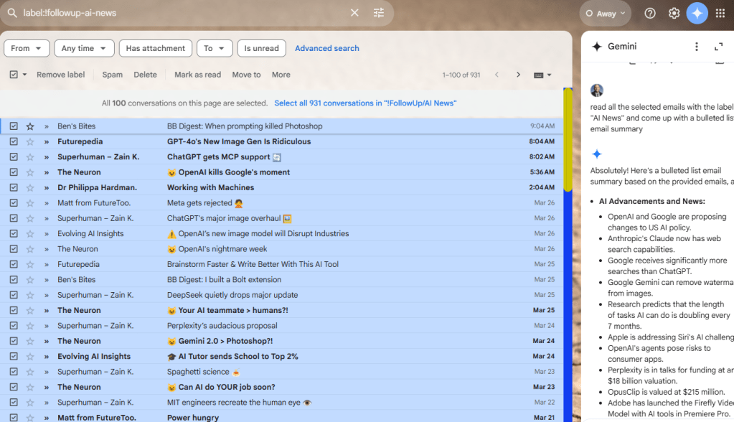Open Gemini panel more options menu

696,47
